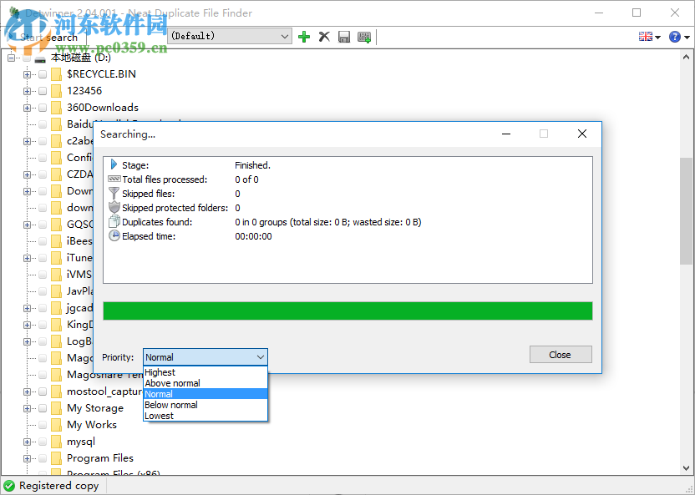Click the Skipped files funnel icon
This screenshot has width=695, height=495.
pos(114,193)
